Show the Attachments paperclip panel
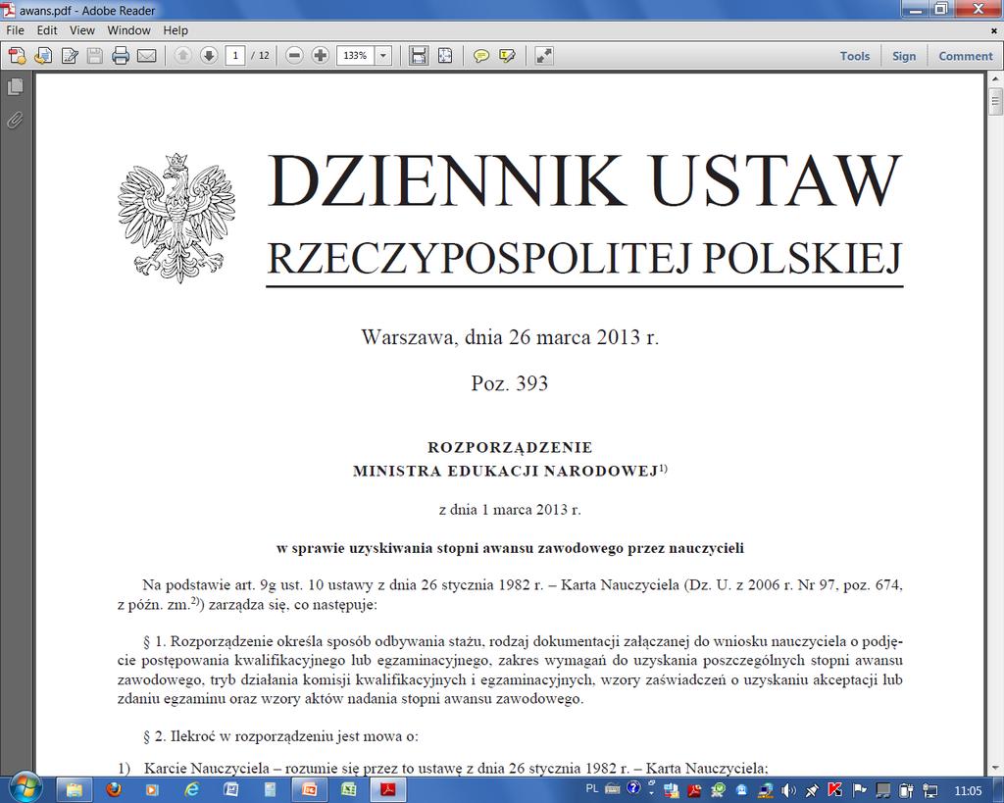The image size is (1004, 803). pyautogui.click(x=16, y=121)
